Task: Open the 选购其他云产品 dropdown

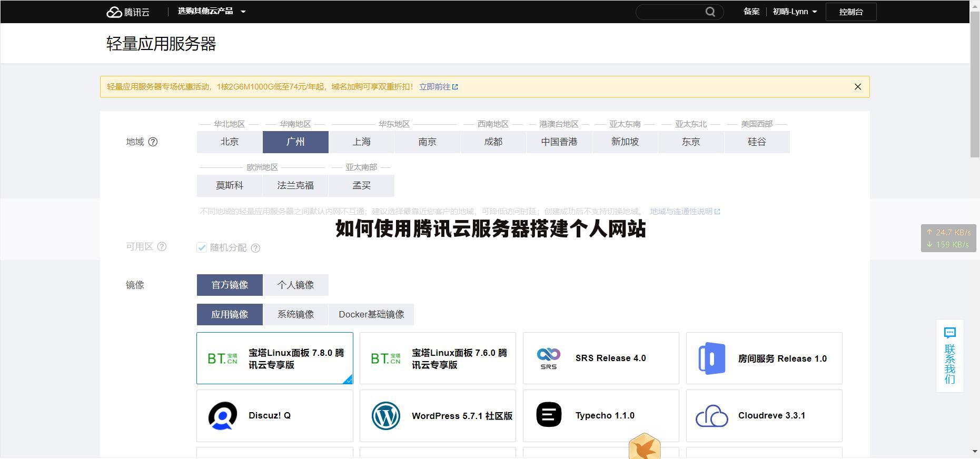Action: click(x=212, y=11)
